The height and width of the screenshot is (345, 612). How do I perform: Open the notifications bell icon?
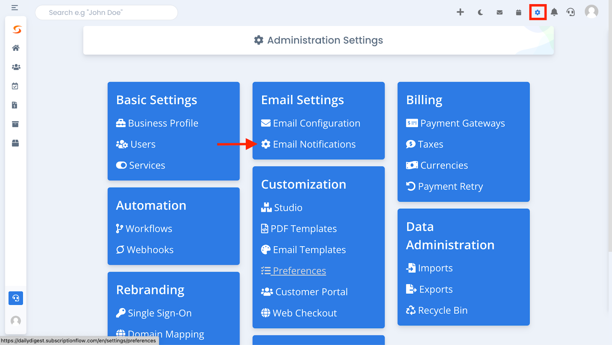click(x=554, y=12)
